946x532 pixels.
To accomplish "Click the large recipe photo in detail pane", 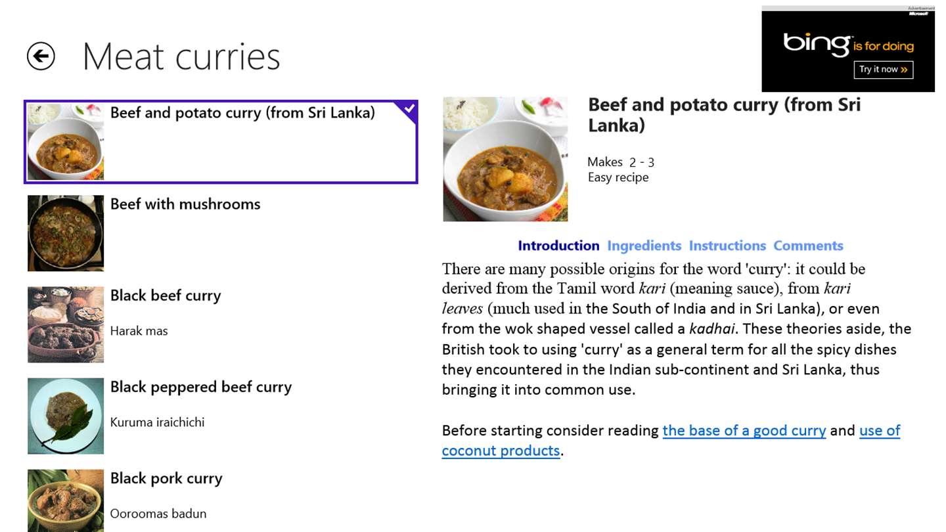I will [505, 159].
